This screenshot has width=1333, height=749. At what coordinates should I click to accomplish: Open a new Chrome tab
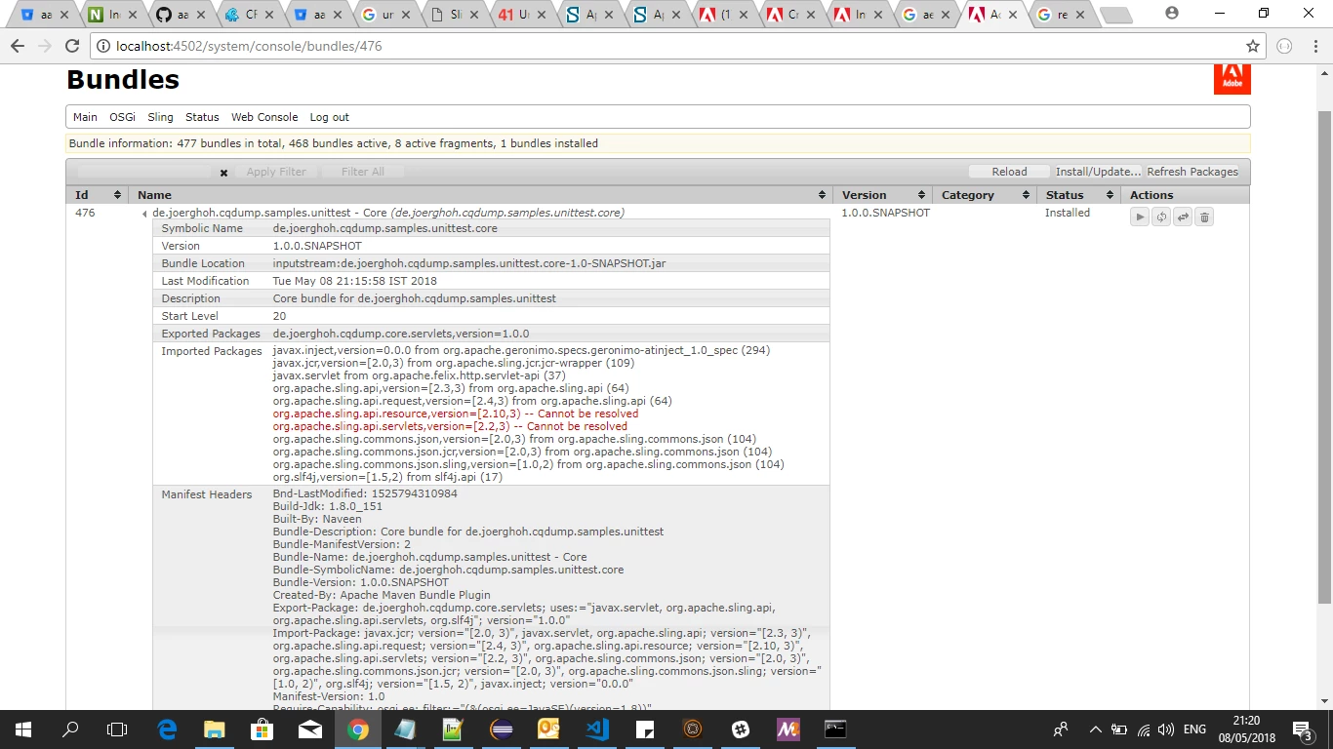[1115, 16]
